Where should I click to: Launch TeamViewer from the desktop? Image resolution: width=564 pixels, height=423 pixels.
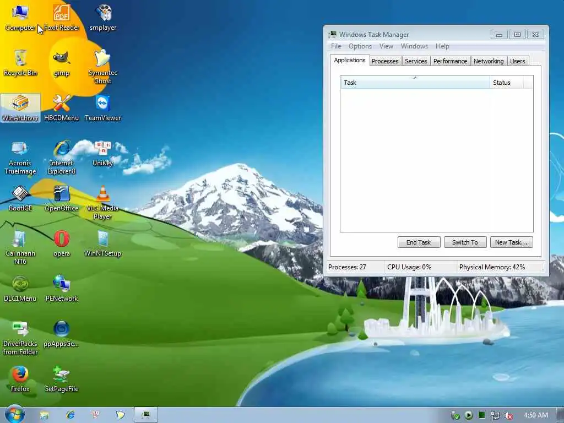tap(103, 108)
